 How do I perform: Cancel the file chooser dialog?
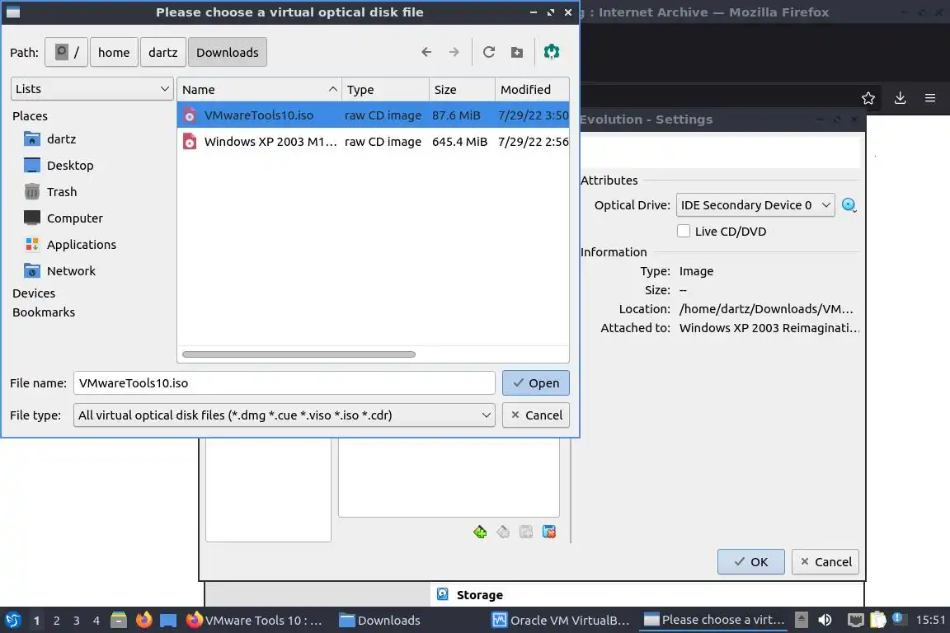tap(535, 415)
